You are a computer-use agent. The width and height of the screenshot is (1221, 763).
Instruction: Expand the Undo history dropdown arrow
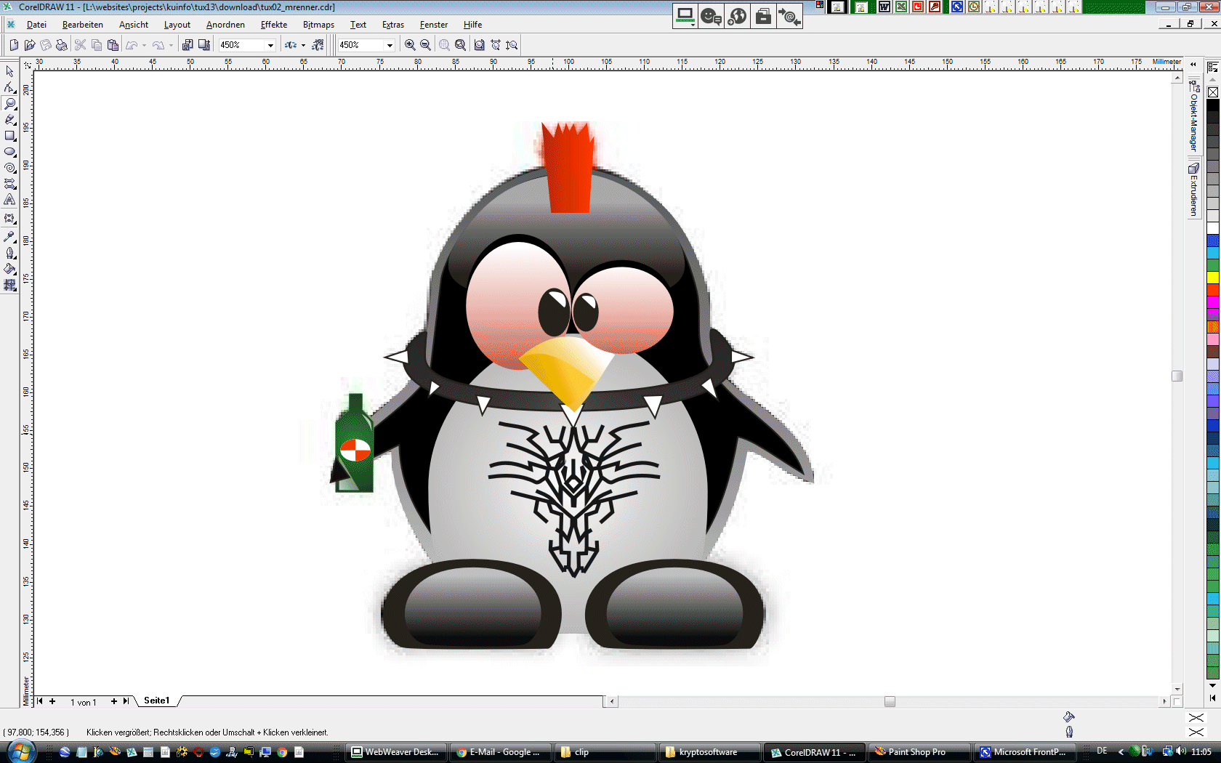144,45
